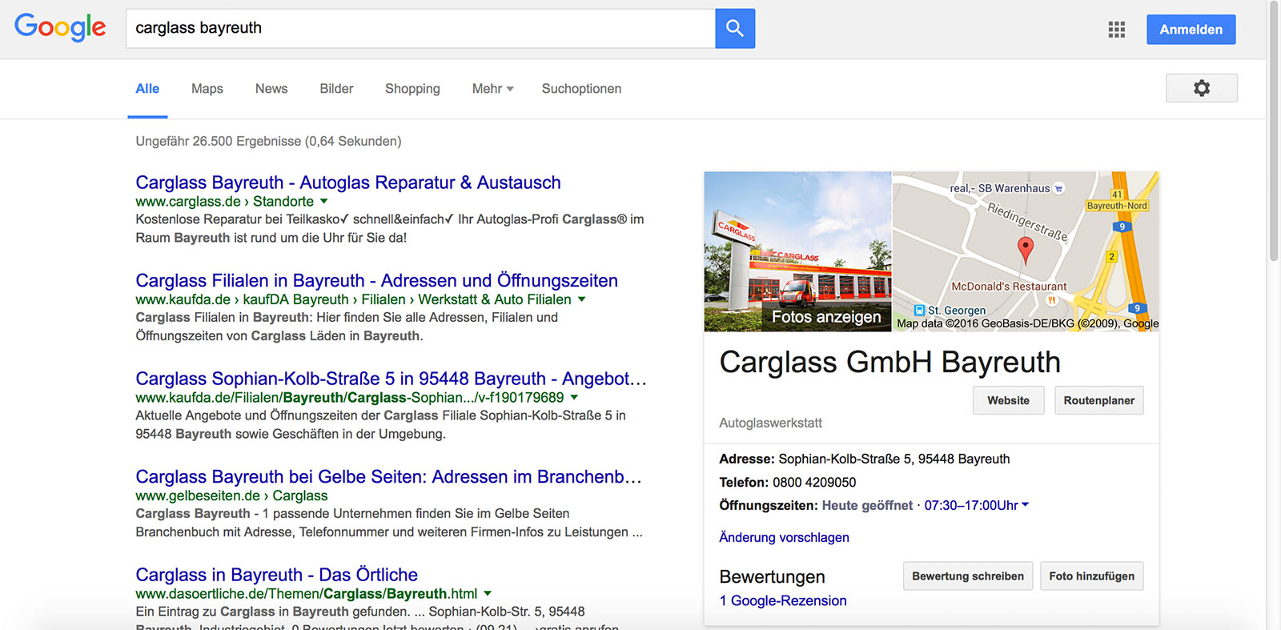Image resolution: width=1281 pixels, height=630 pixels.
Task: Open result Carglass Bayreuth - Autoglas Reparatur & Austausch
Action: [x=348, y=183]
